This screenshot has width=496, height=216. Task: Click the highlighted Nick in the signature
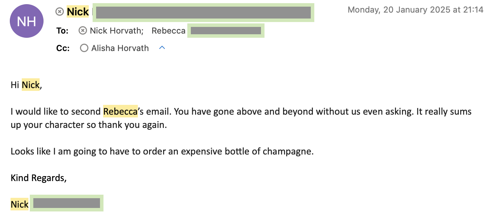20,204
